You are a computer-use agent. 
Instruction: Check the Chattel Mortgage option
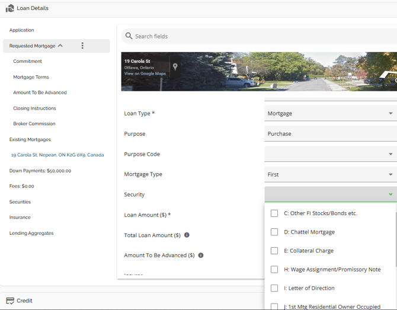pyautogui.click(x=274, y=232)
